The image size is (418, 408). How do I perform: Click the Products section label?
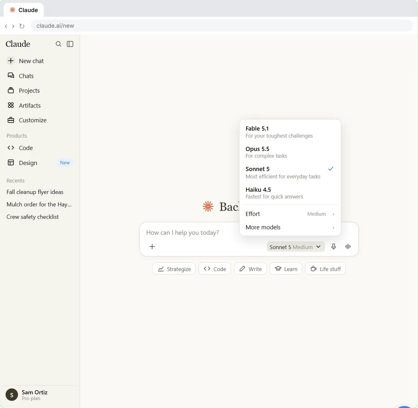[17, 136]
